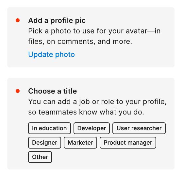
Task: Choose the Developer title option
Action: click(91, 128)
